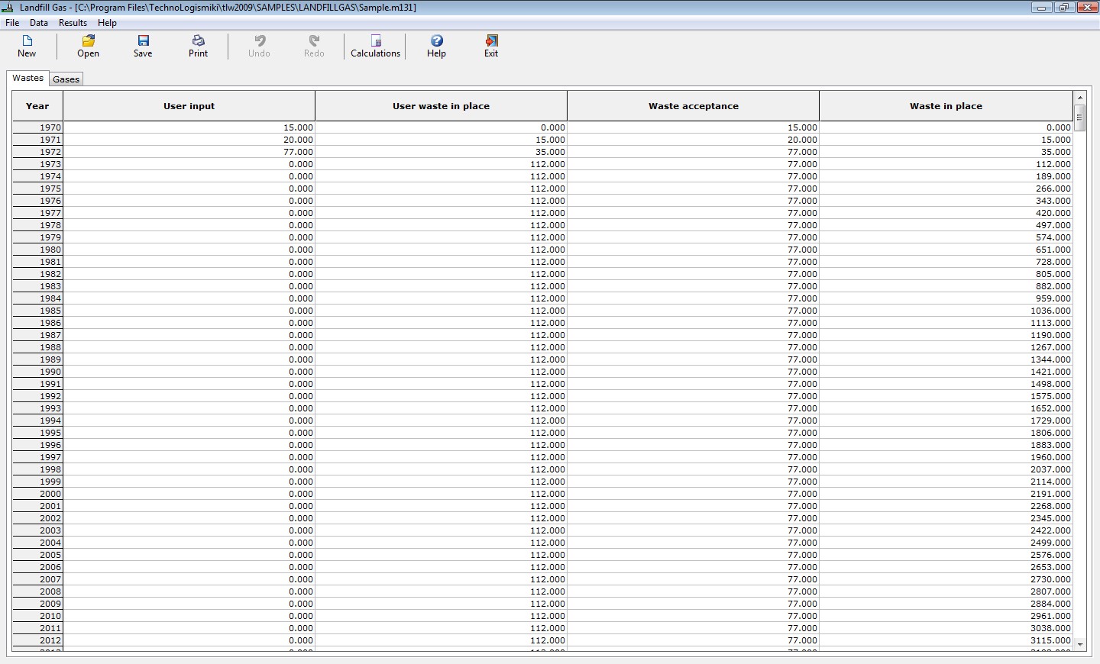Open a file with the Open icon
1100x664 pixels.
click(x=88, y=41)
